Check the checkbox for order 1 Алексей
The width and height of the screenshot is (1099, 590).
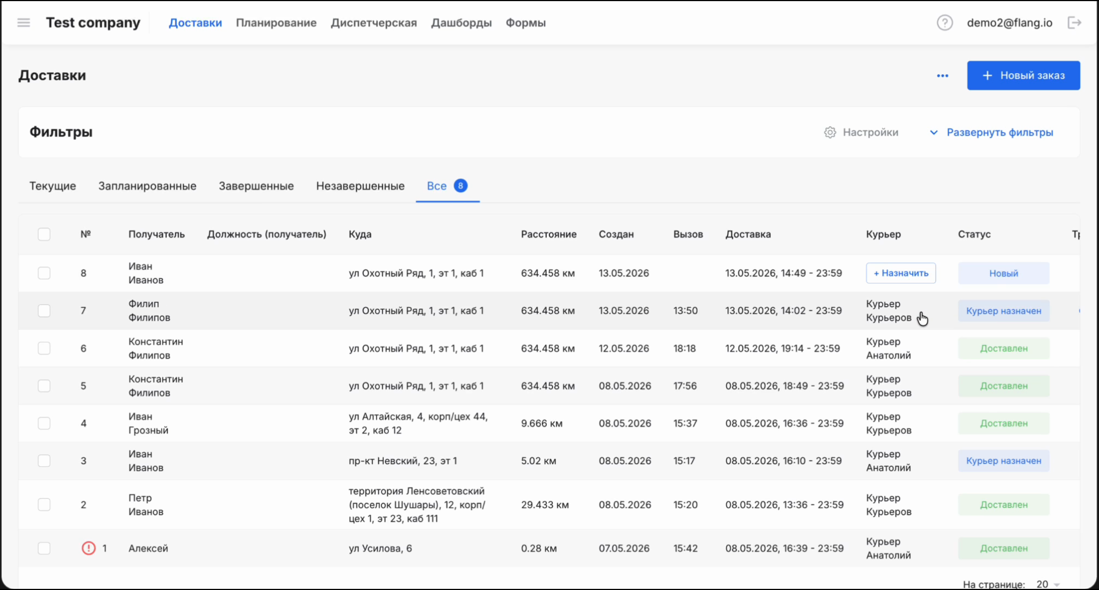point(44,548)
